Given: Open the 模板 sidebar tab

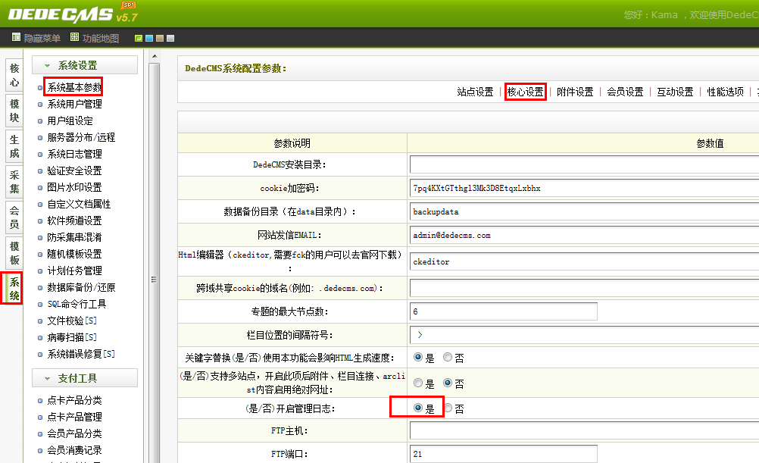Looking at the screenshot, I should click(14, 253).
